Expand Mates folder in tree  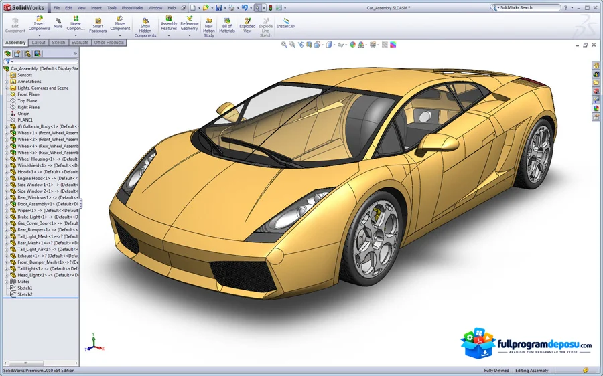(x=6, y=282)
